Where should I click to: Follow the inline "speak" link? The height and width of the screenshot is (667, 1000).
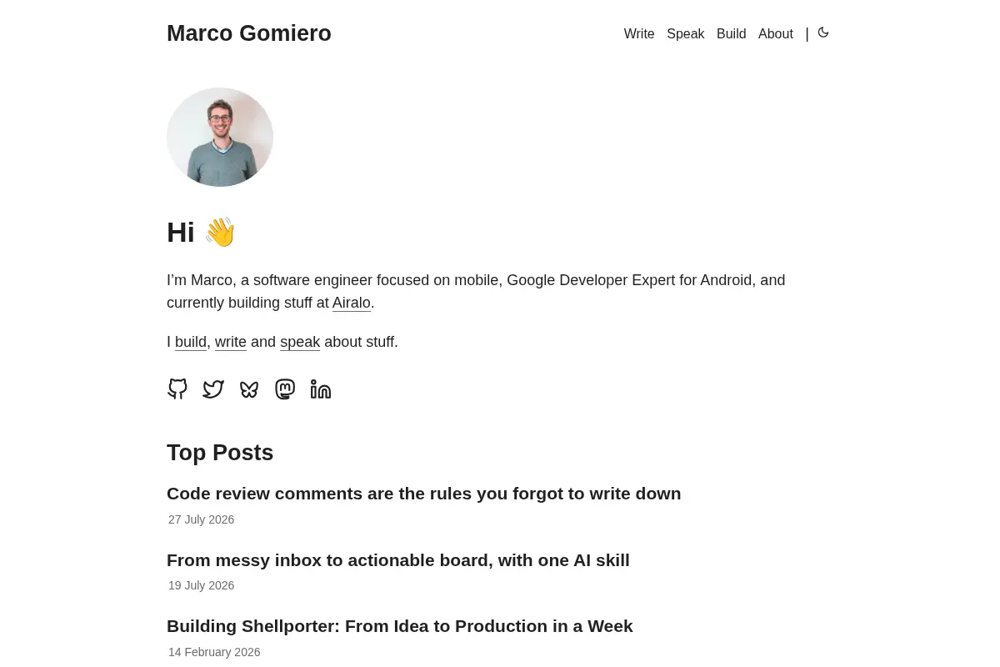(x=300, y=342)
